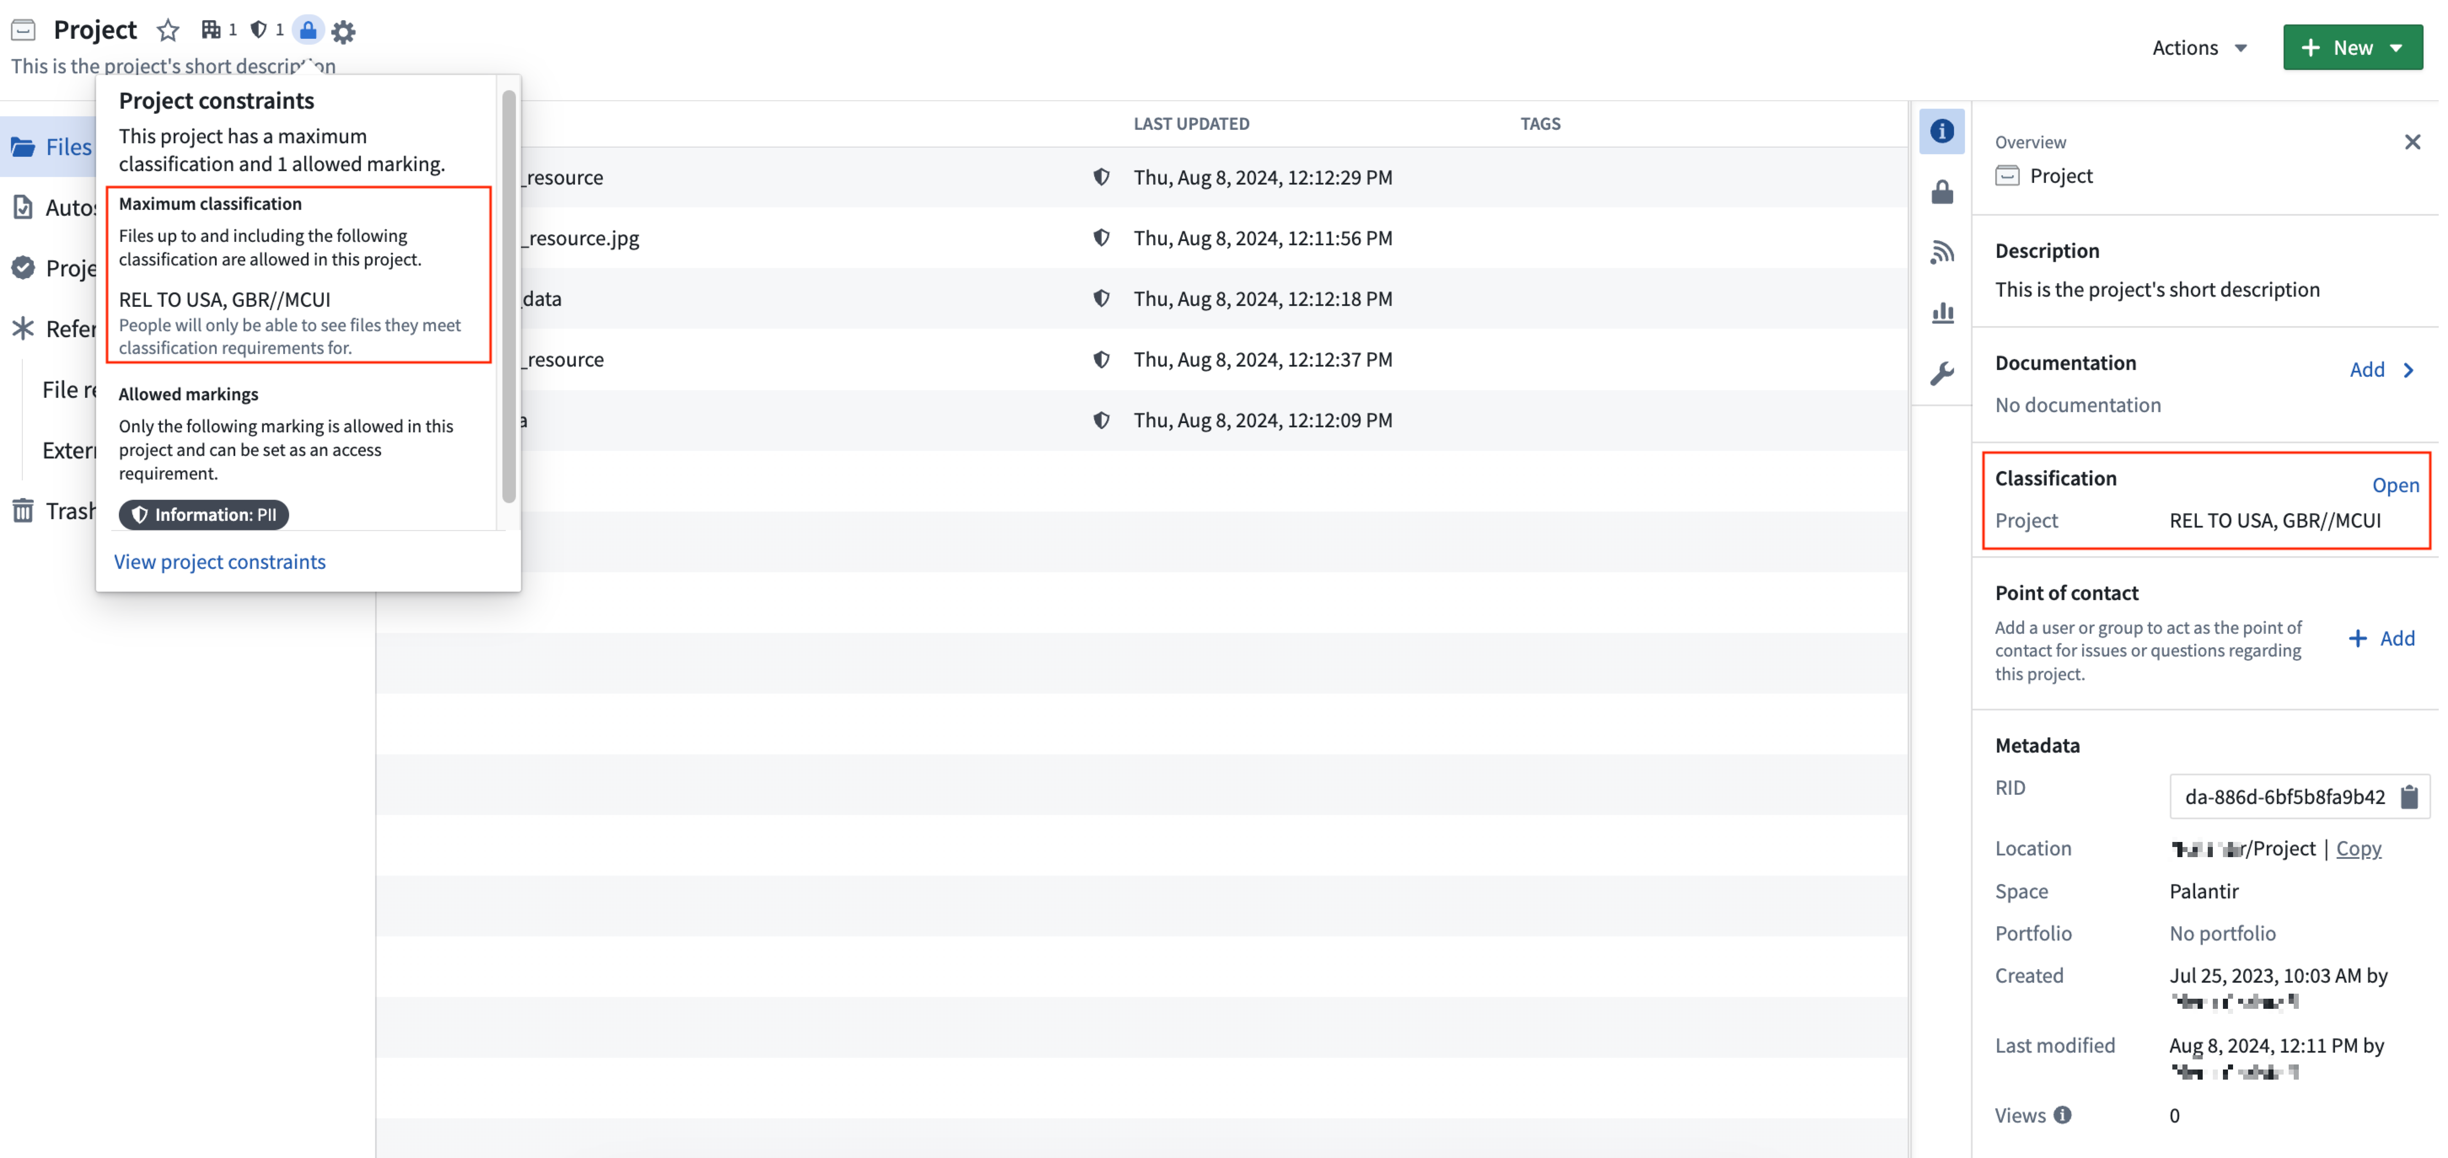Click Add button for Point of contact

2384,637
